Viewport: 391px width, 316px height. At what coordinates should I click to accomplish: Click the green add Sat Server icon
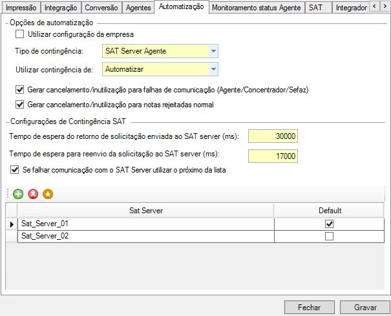point(18,194)
